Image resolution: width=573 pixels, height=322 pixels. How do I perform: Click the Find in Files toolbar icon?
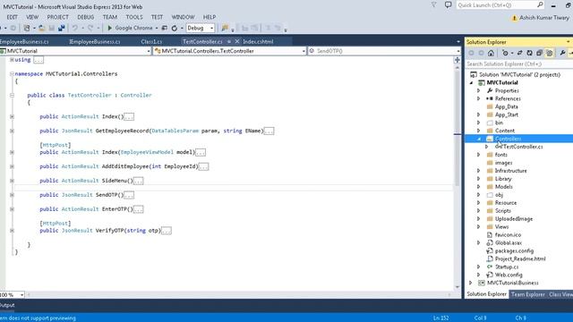point(225,28)
